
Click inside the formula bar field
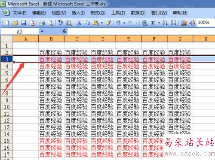pos(141,31)
